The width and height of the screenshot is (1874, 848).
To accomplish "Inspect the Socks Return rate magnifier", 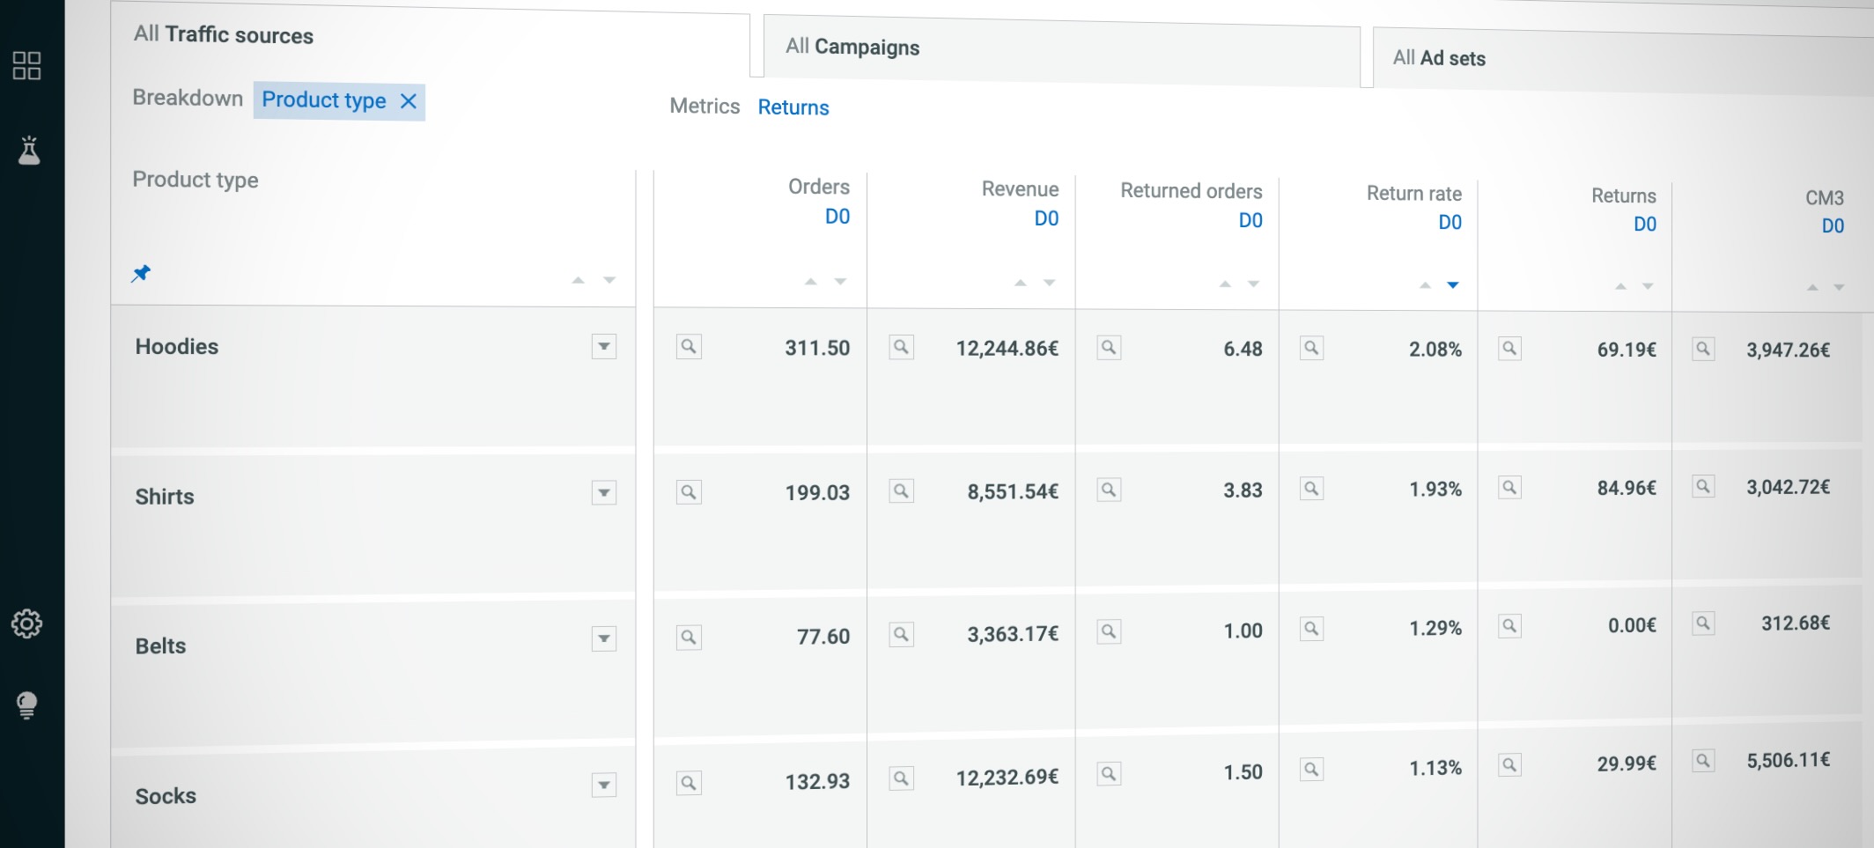I will [1311, 770].
